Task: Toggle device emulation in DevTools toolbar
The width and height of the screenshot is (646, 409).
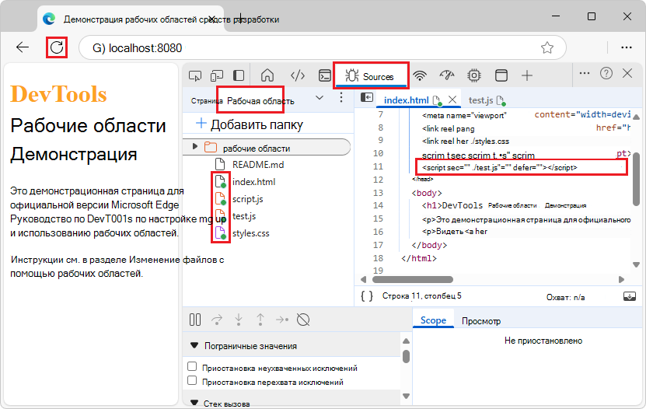Action: pyautogui.click(x=217, y=75)
